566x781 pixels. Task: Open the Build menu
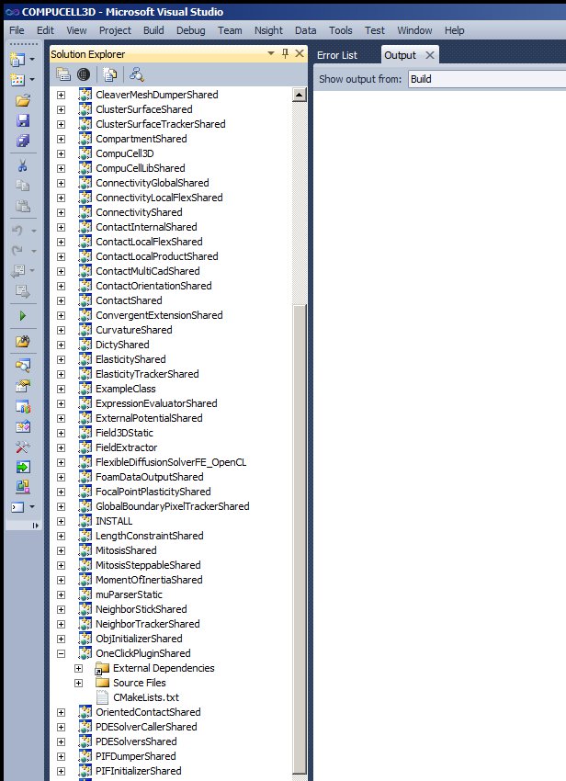153,30
